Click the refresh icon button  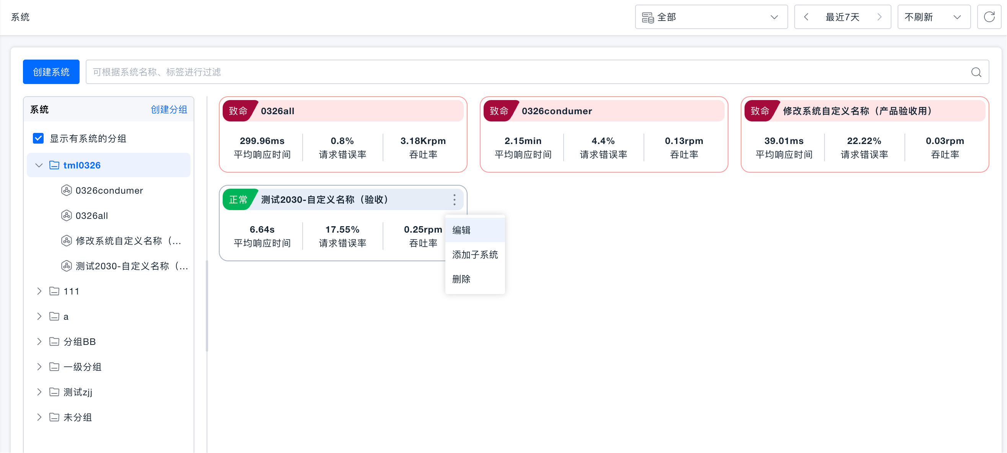989,17
